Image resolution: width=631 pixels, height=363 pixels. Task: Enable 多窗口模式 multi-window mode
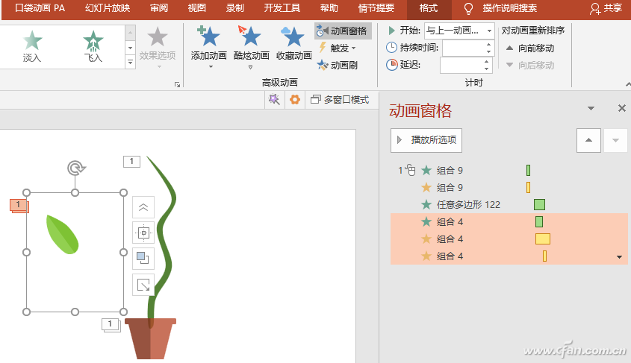click(340, 100)
